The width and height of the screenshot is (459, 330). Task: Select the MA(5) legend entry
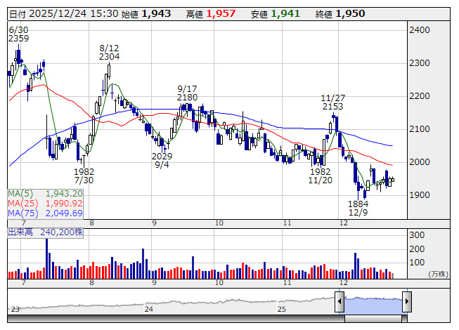46,193
